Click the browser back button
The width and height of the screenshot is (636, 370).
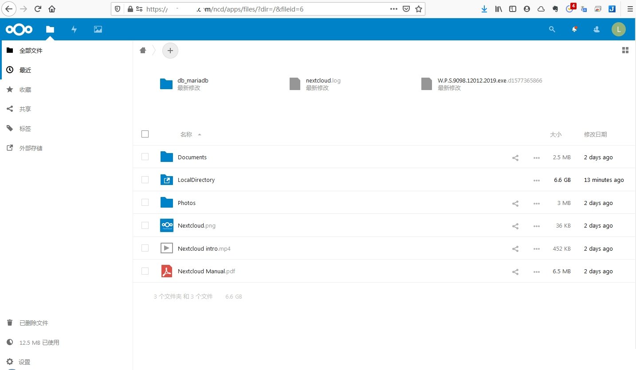(x=10, y=8)
